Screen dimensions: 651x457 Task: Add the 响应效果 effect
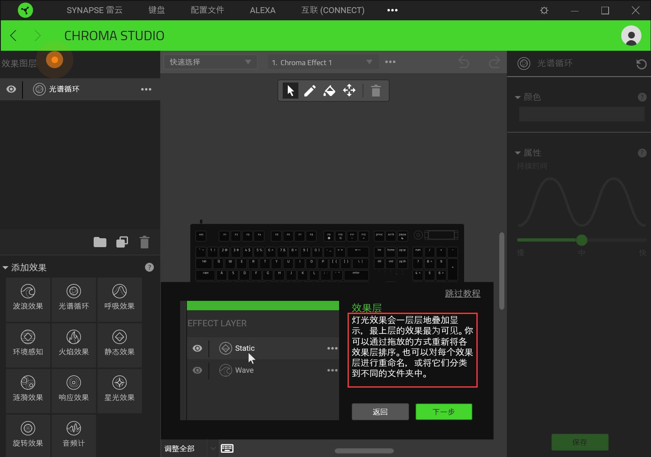pyautogui.click(x=74, y=391)
